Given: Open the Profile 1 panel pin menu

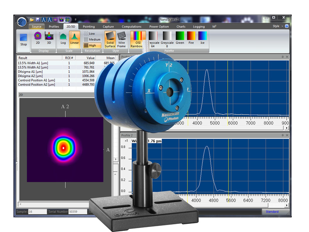Looking at the screenshot, I should coord(283,57).
